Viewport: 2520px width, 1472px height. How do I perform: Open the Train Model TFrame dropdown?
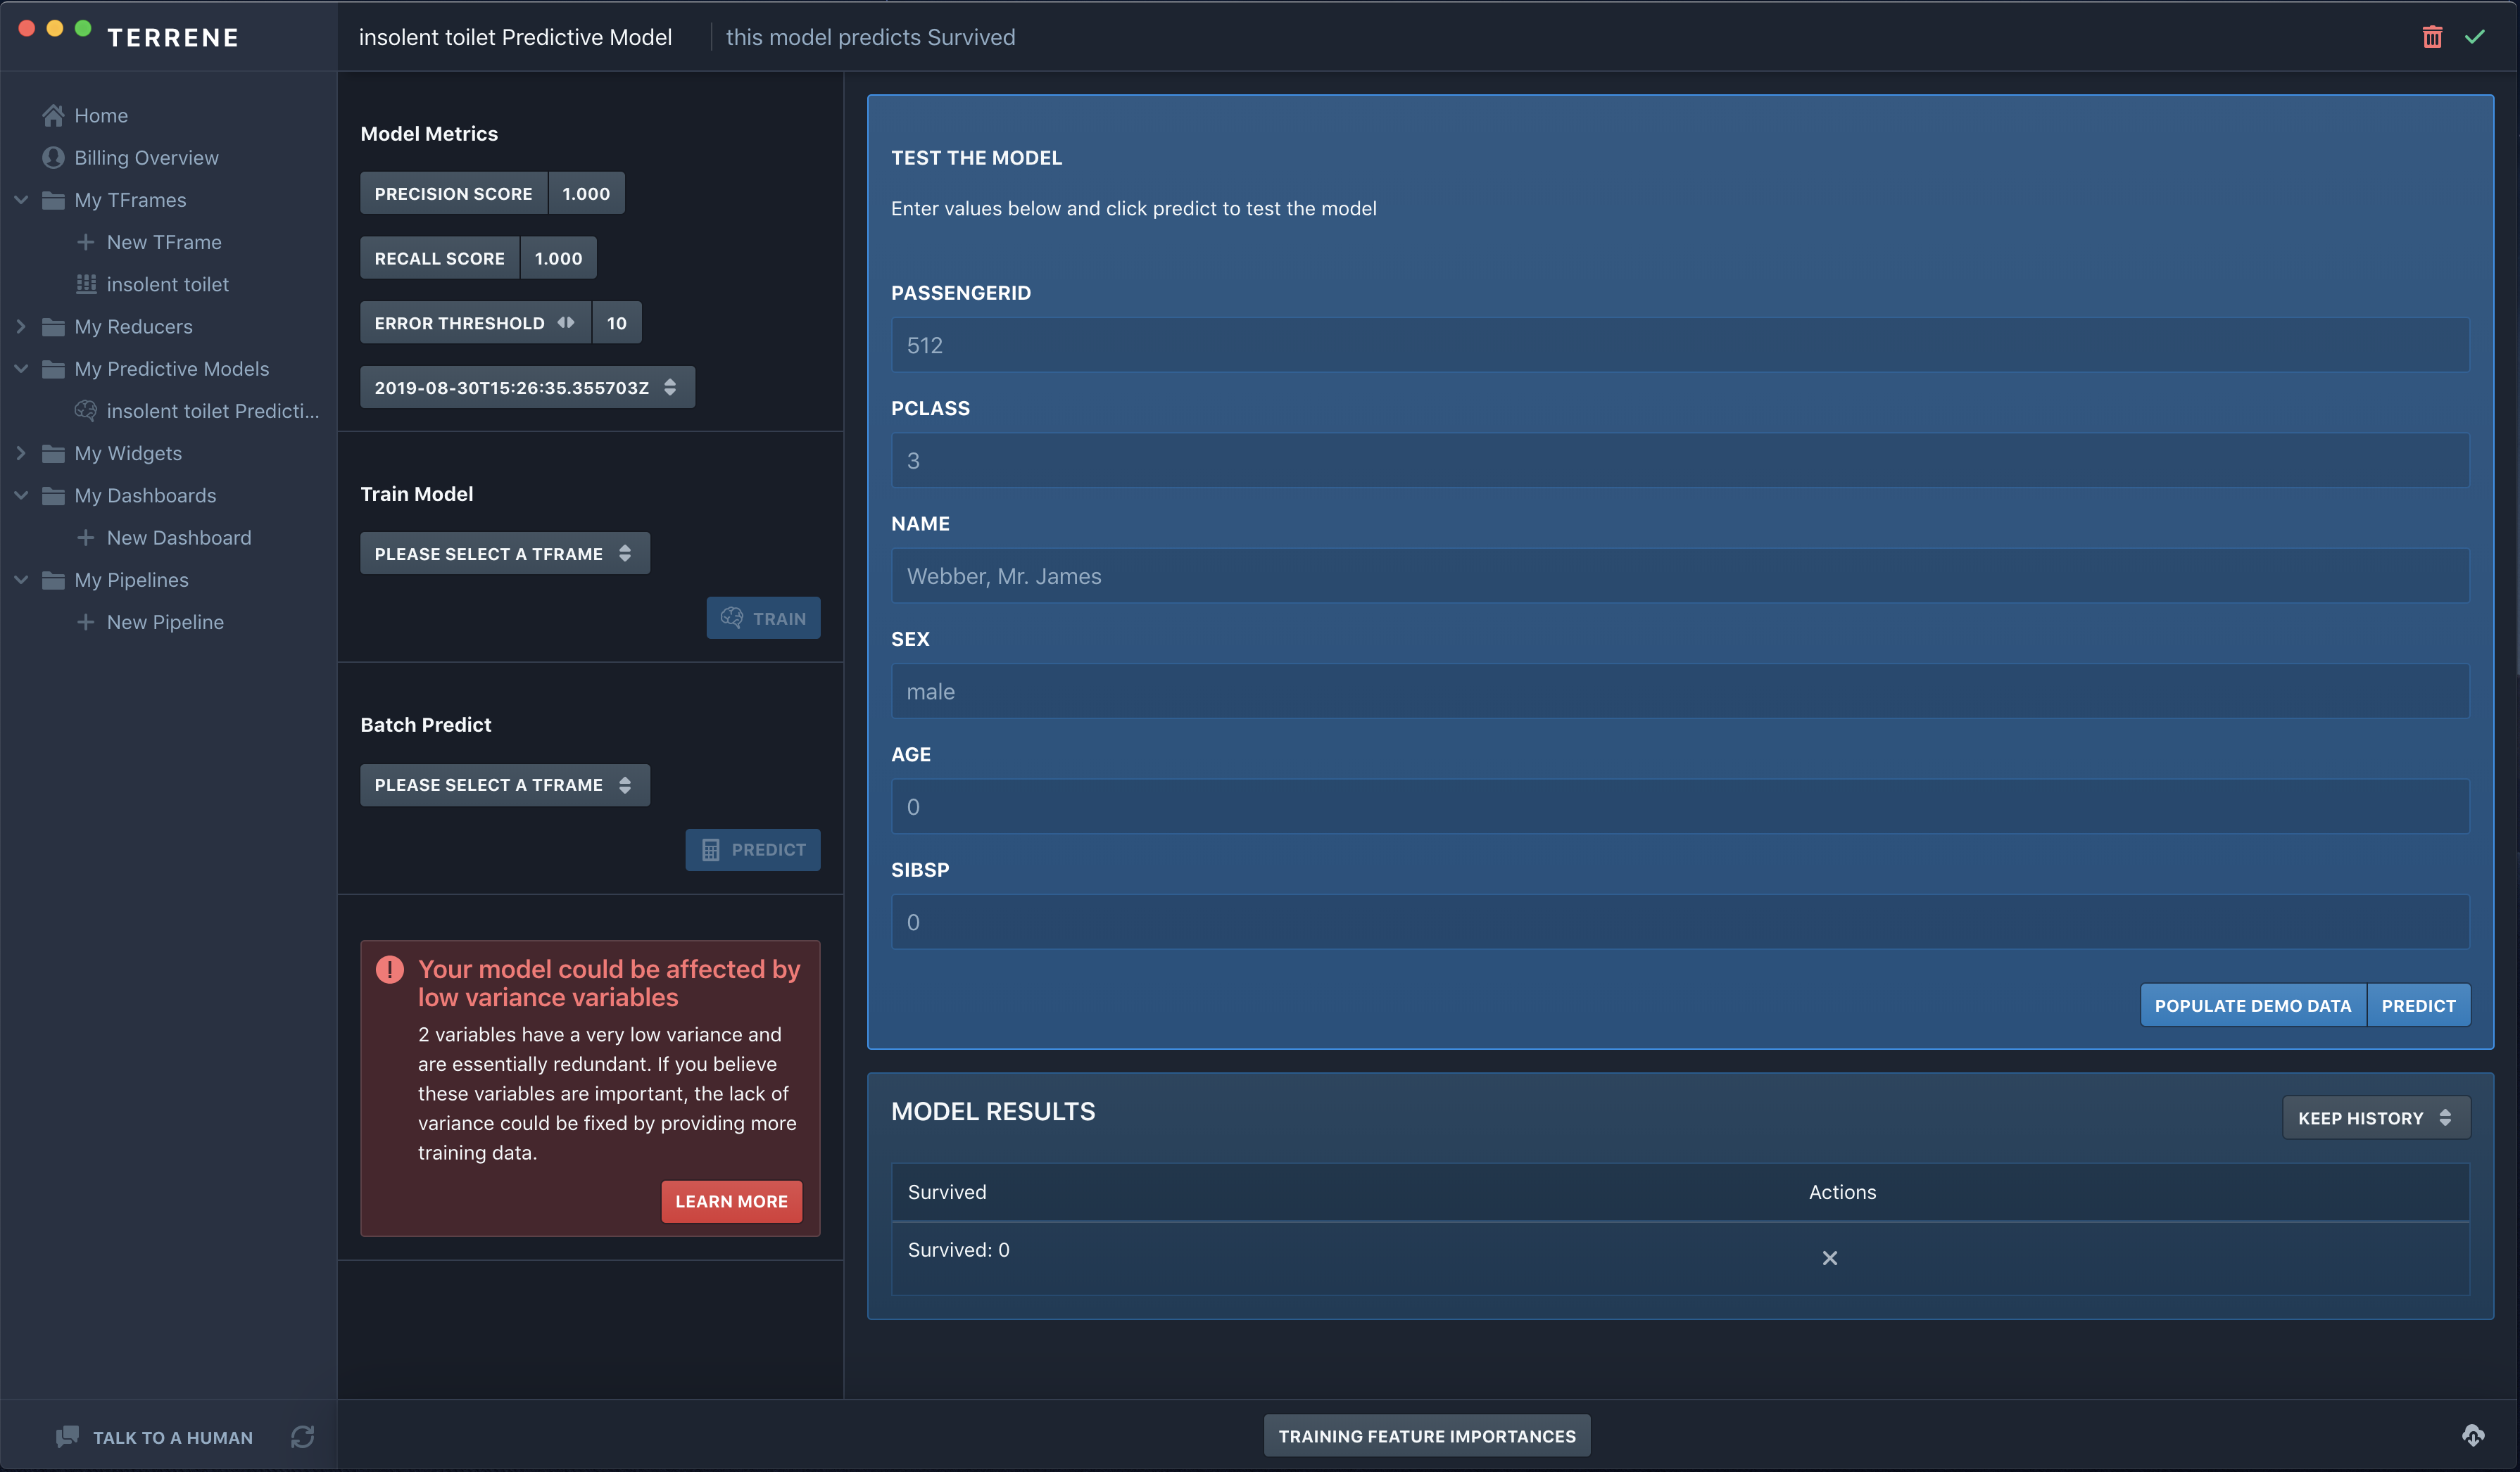point(504,554)
